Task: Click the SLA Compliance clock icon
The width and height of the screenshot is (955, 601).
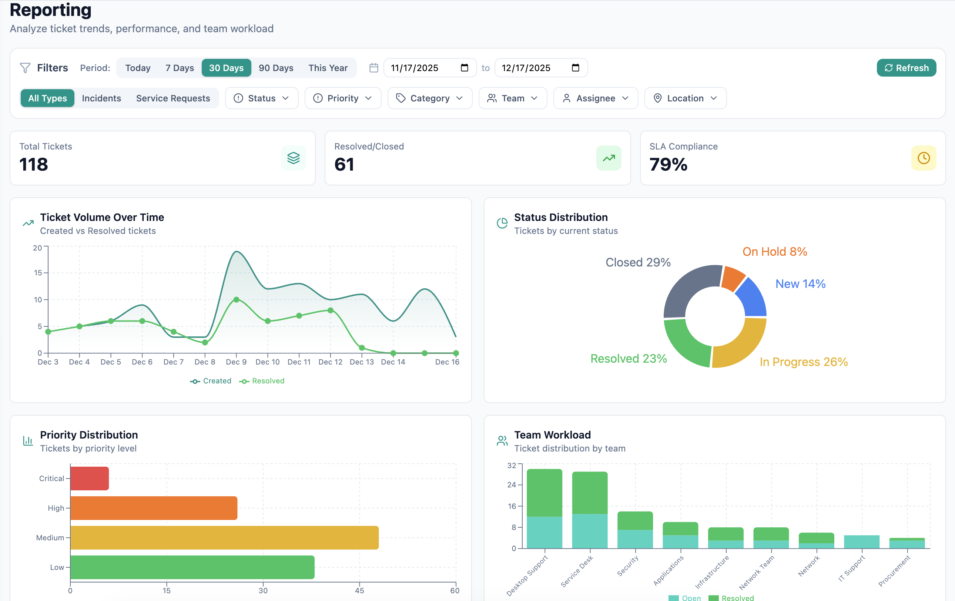Action: [923, 158]
